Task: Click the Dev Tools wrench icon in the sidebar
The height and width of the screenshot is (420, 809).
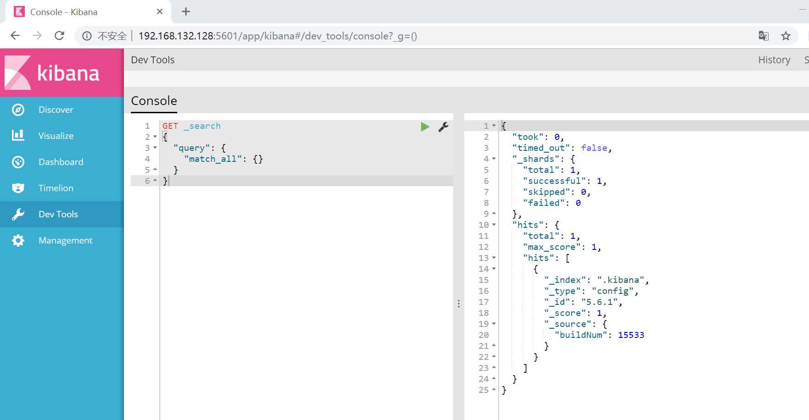Action: point(18,214)
